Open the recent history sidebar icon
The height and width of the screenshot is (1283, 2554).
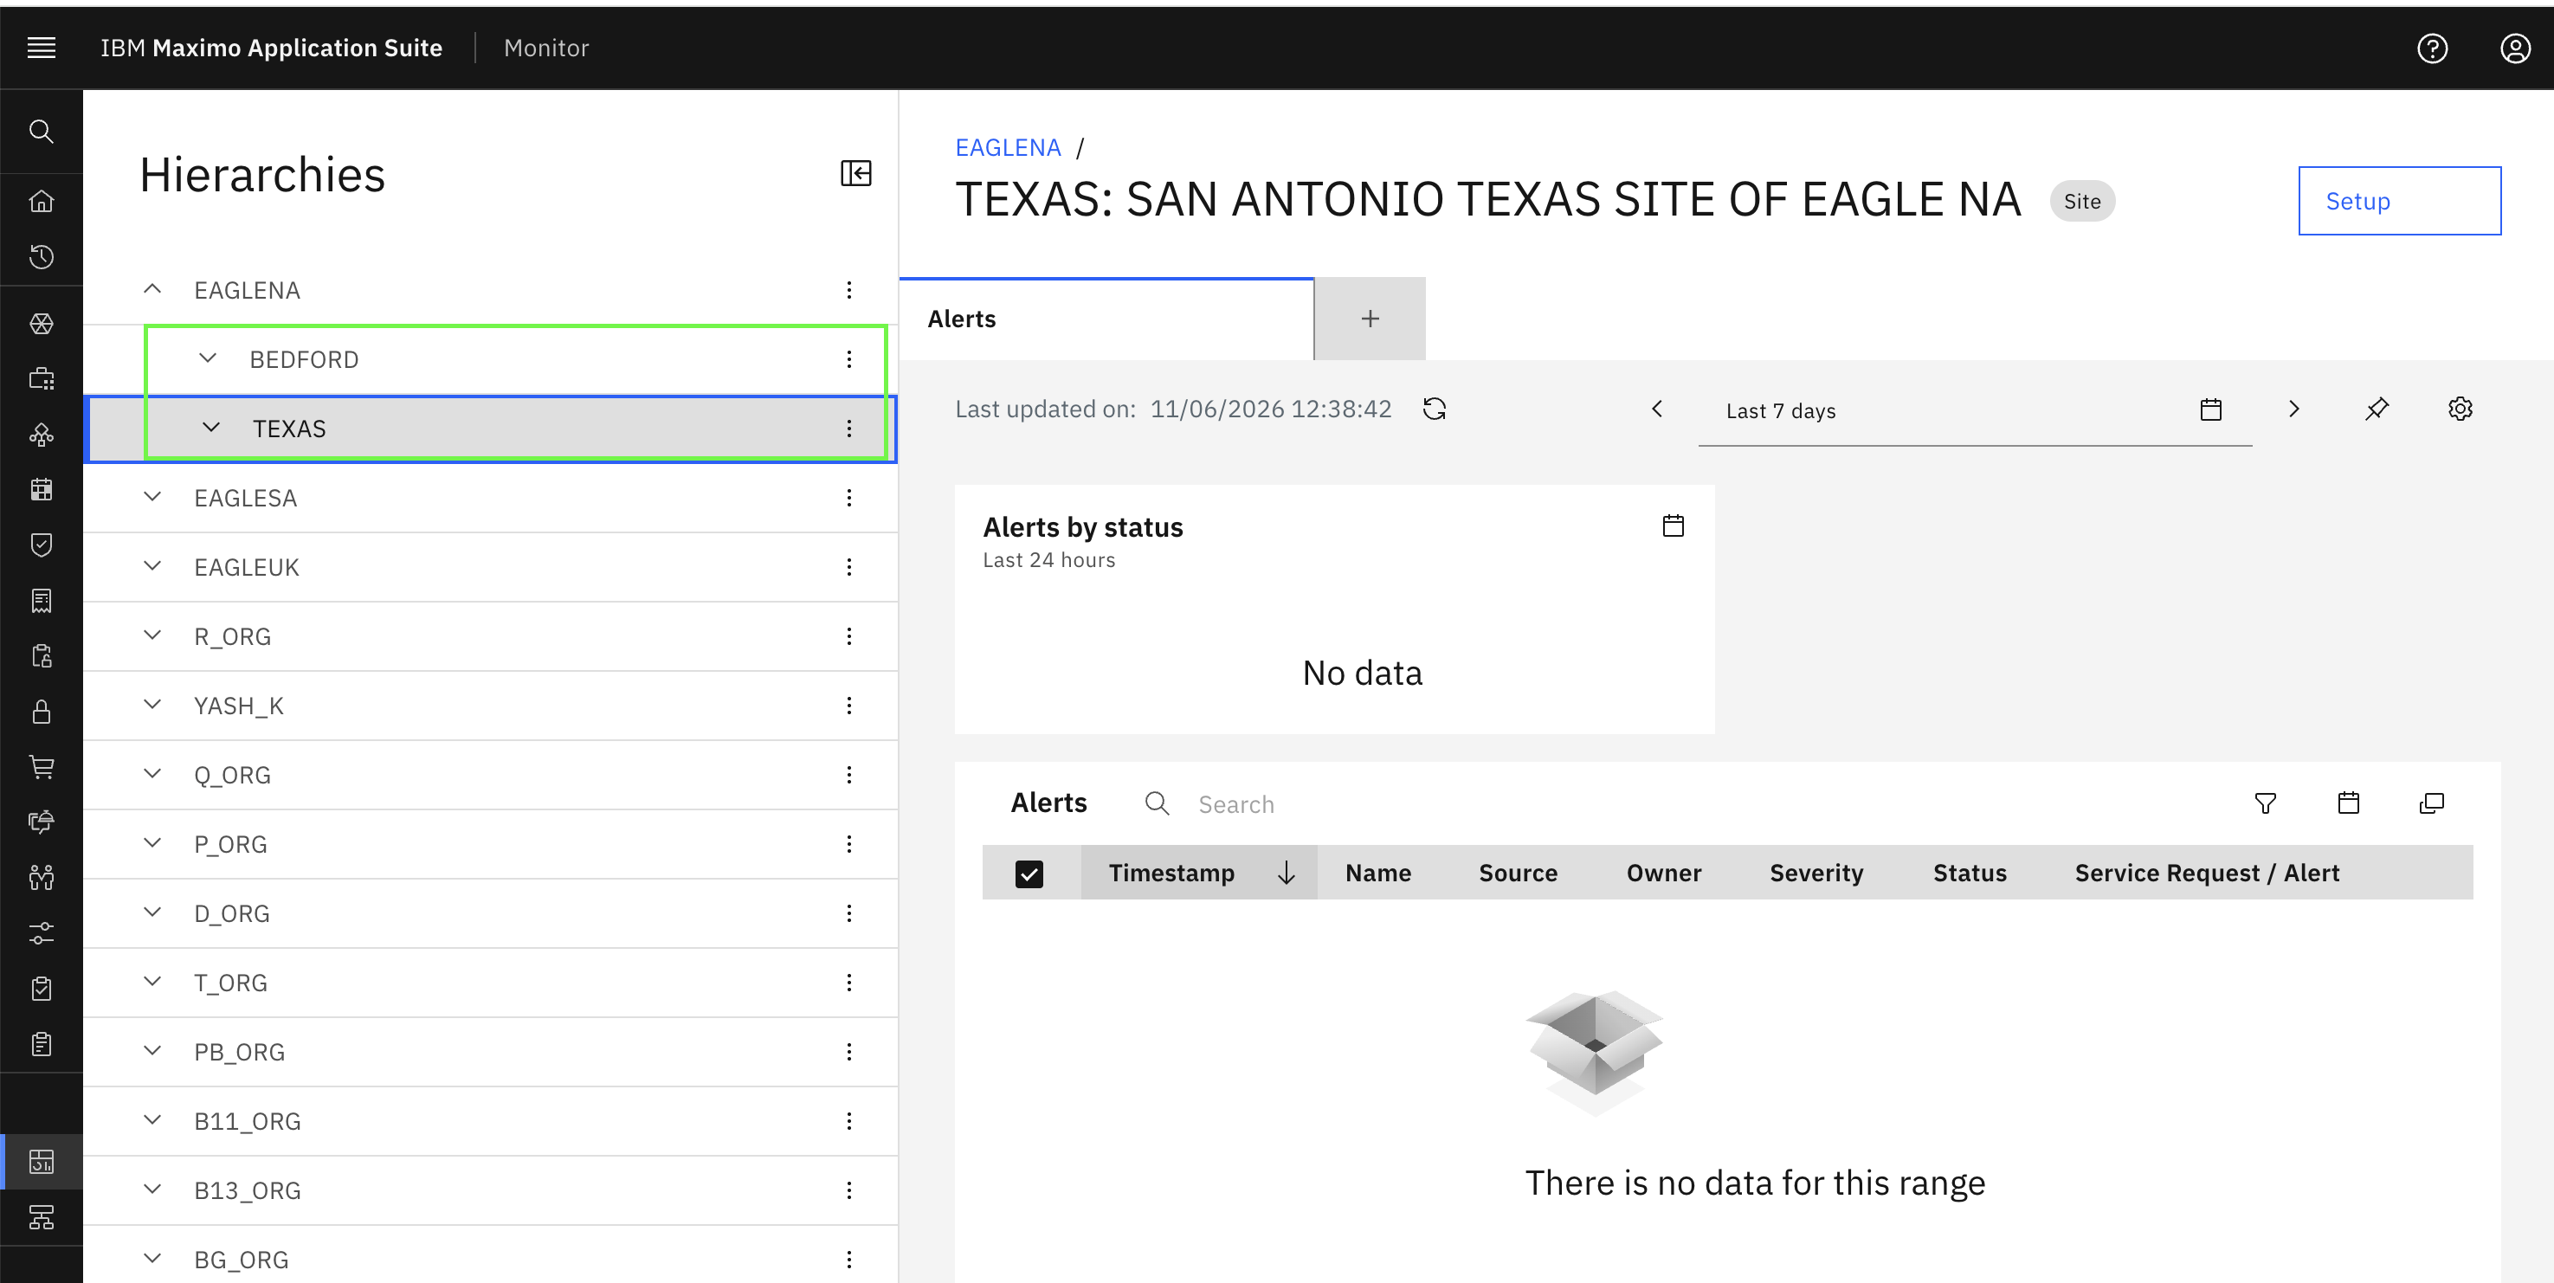[x=41, y=257]
